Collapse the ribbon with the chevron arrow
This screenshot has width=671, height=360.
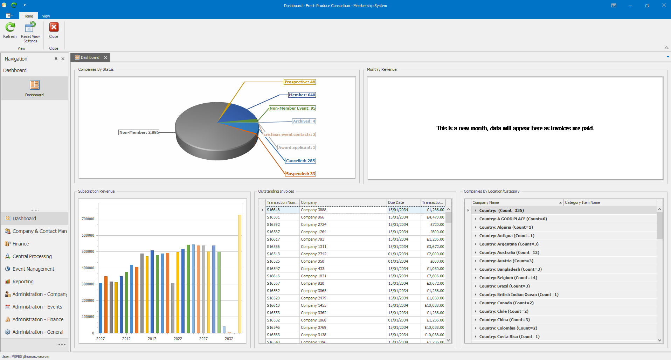tap(666, 48)
